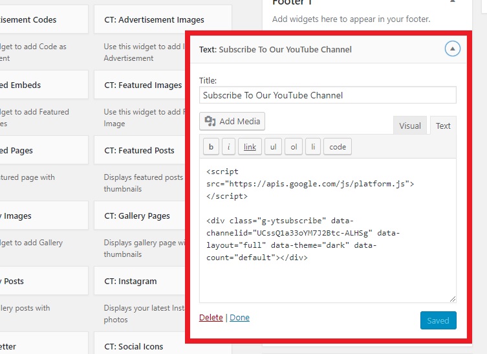Collapse the Subscribe To Our YouTube Channel widget
Viewport: 487px width, 354px height.
tap(452, 49)
